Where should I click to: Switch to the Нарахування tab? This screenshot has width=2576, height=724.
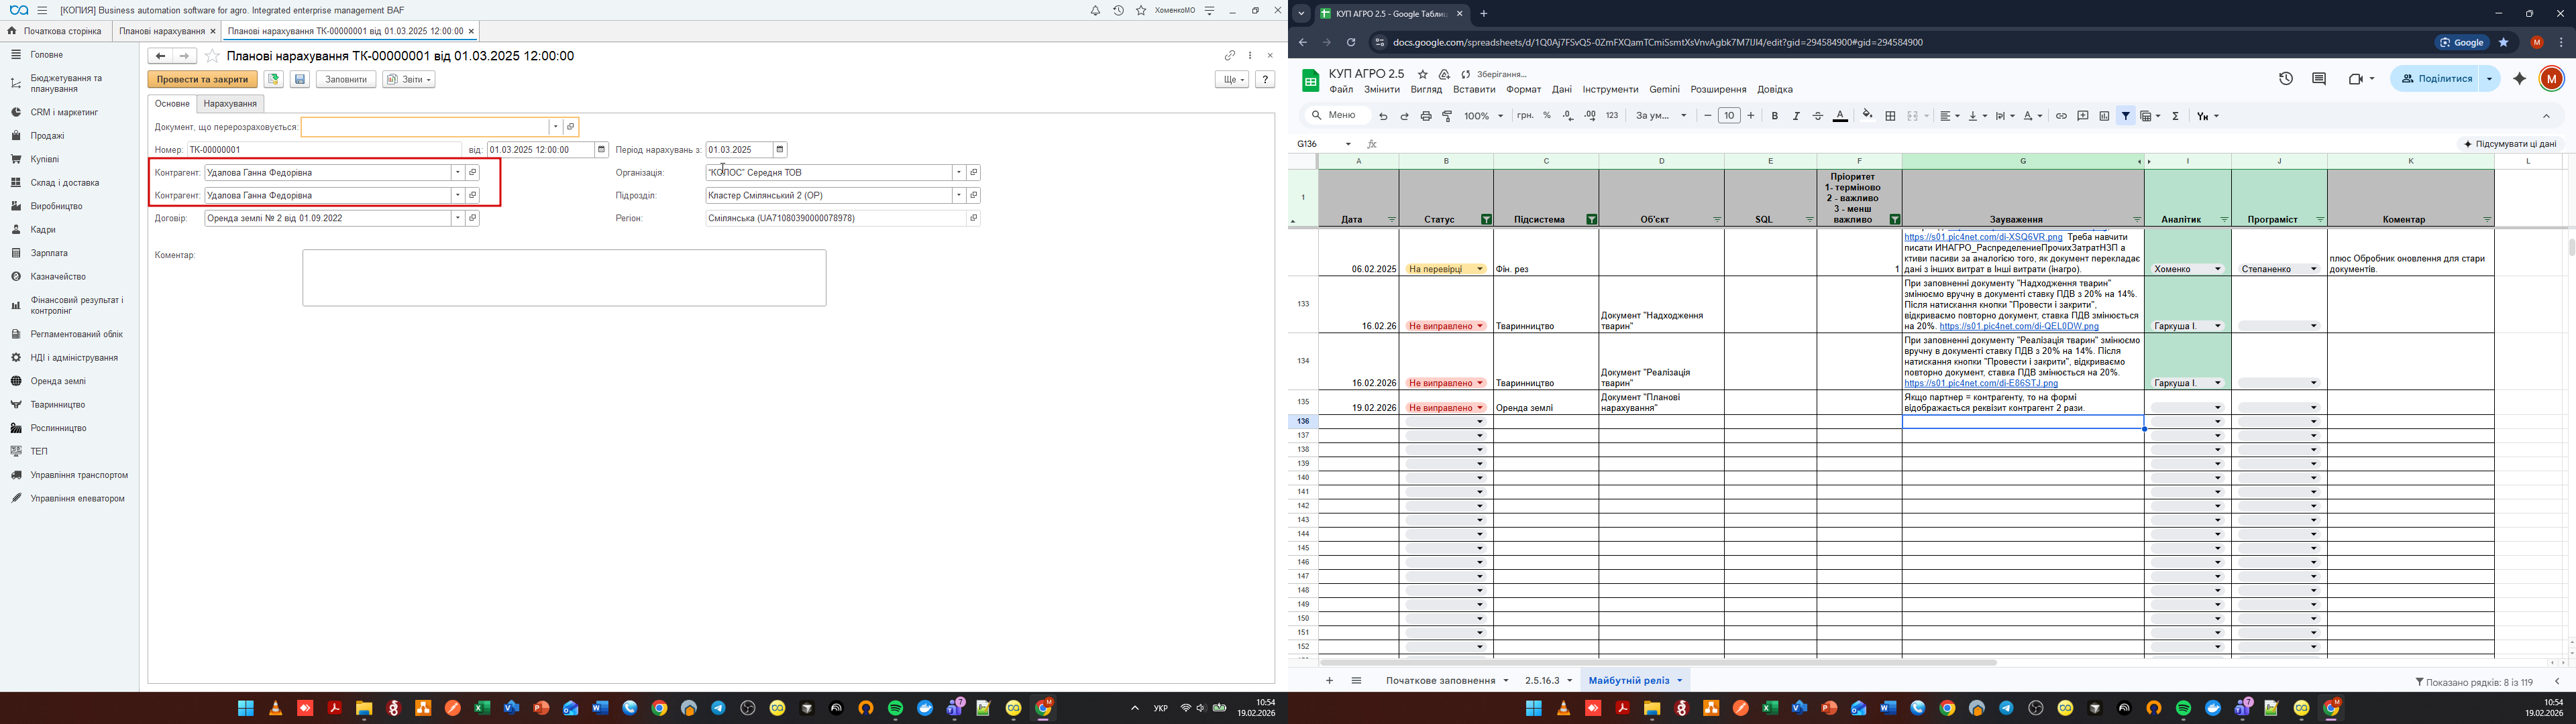tap(230, 104)
